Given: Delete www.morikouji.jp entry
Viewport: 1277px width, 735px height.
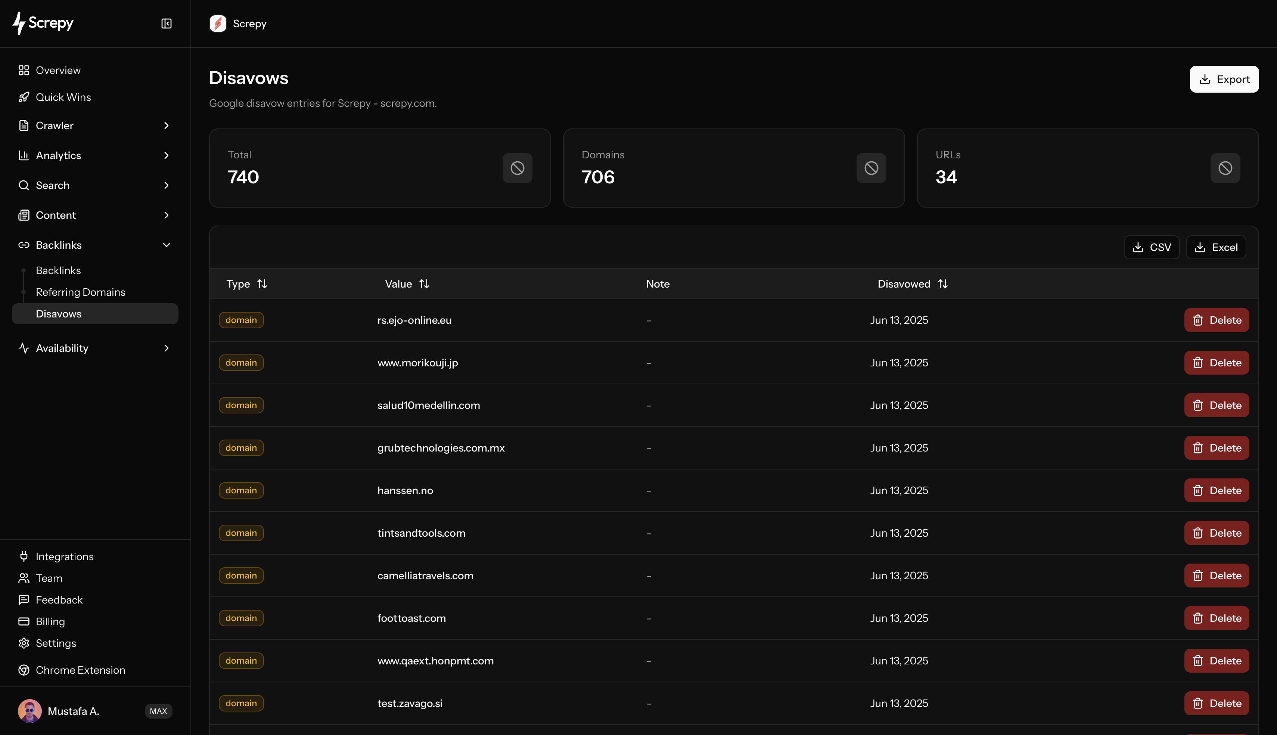Looking at the screenshot, I should pos(1217,362).
